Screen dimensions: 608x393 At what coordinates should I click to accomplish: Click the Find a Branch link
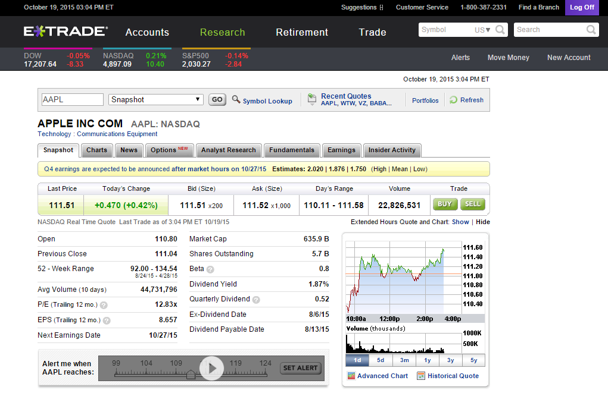tap(539, 7)
